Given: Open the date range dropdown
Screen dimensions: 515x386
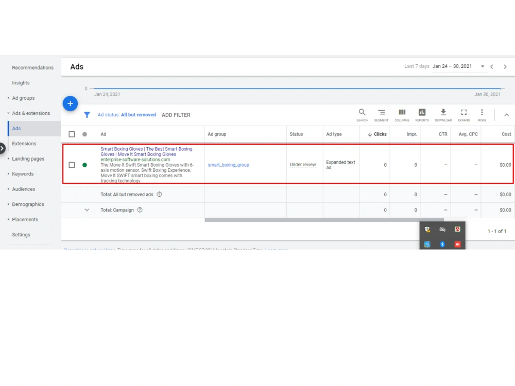Looking at the screenshot, I should (483, 66).
